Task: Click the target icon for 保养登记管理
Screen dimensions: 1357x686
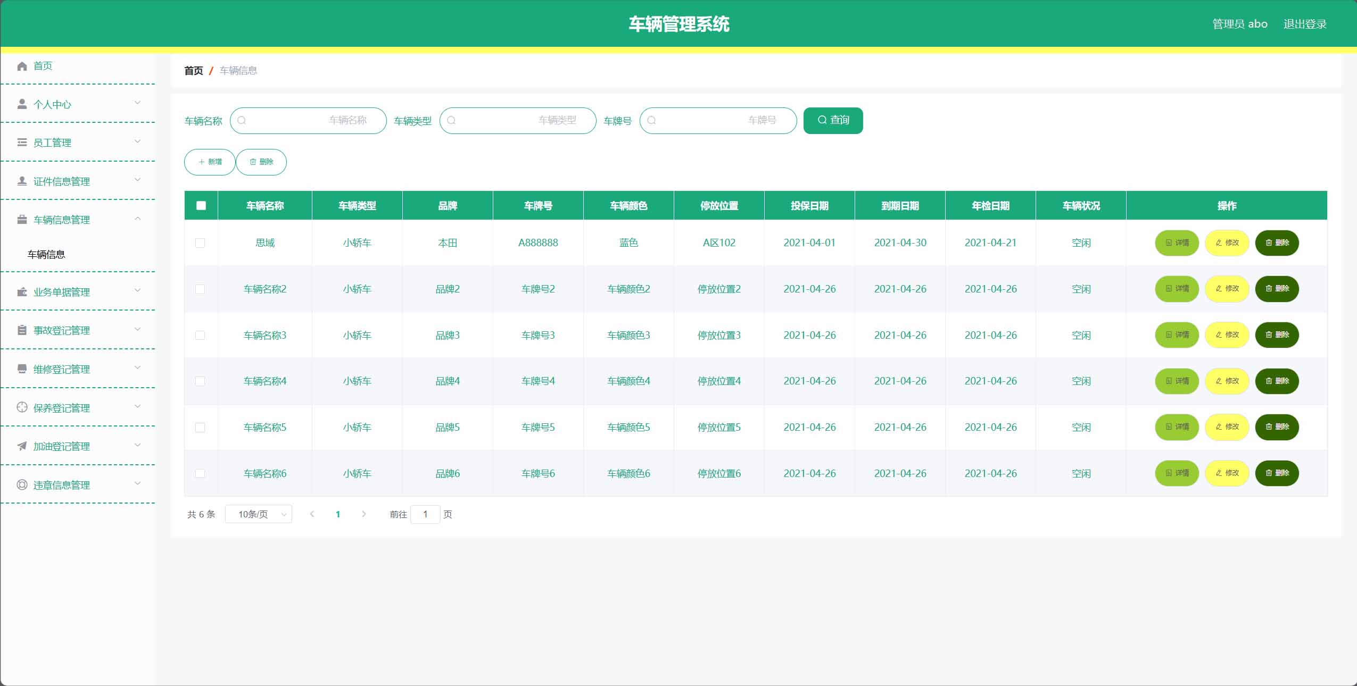Action: pyautogui.click(x=22, y=407)
